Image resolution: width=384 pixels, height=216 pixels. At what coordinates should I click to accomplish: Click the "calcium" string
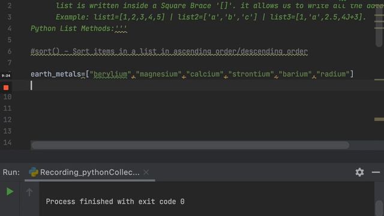click(205, 74)
